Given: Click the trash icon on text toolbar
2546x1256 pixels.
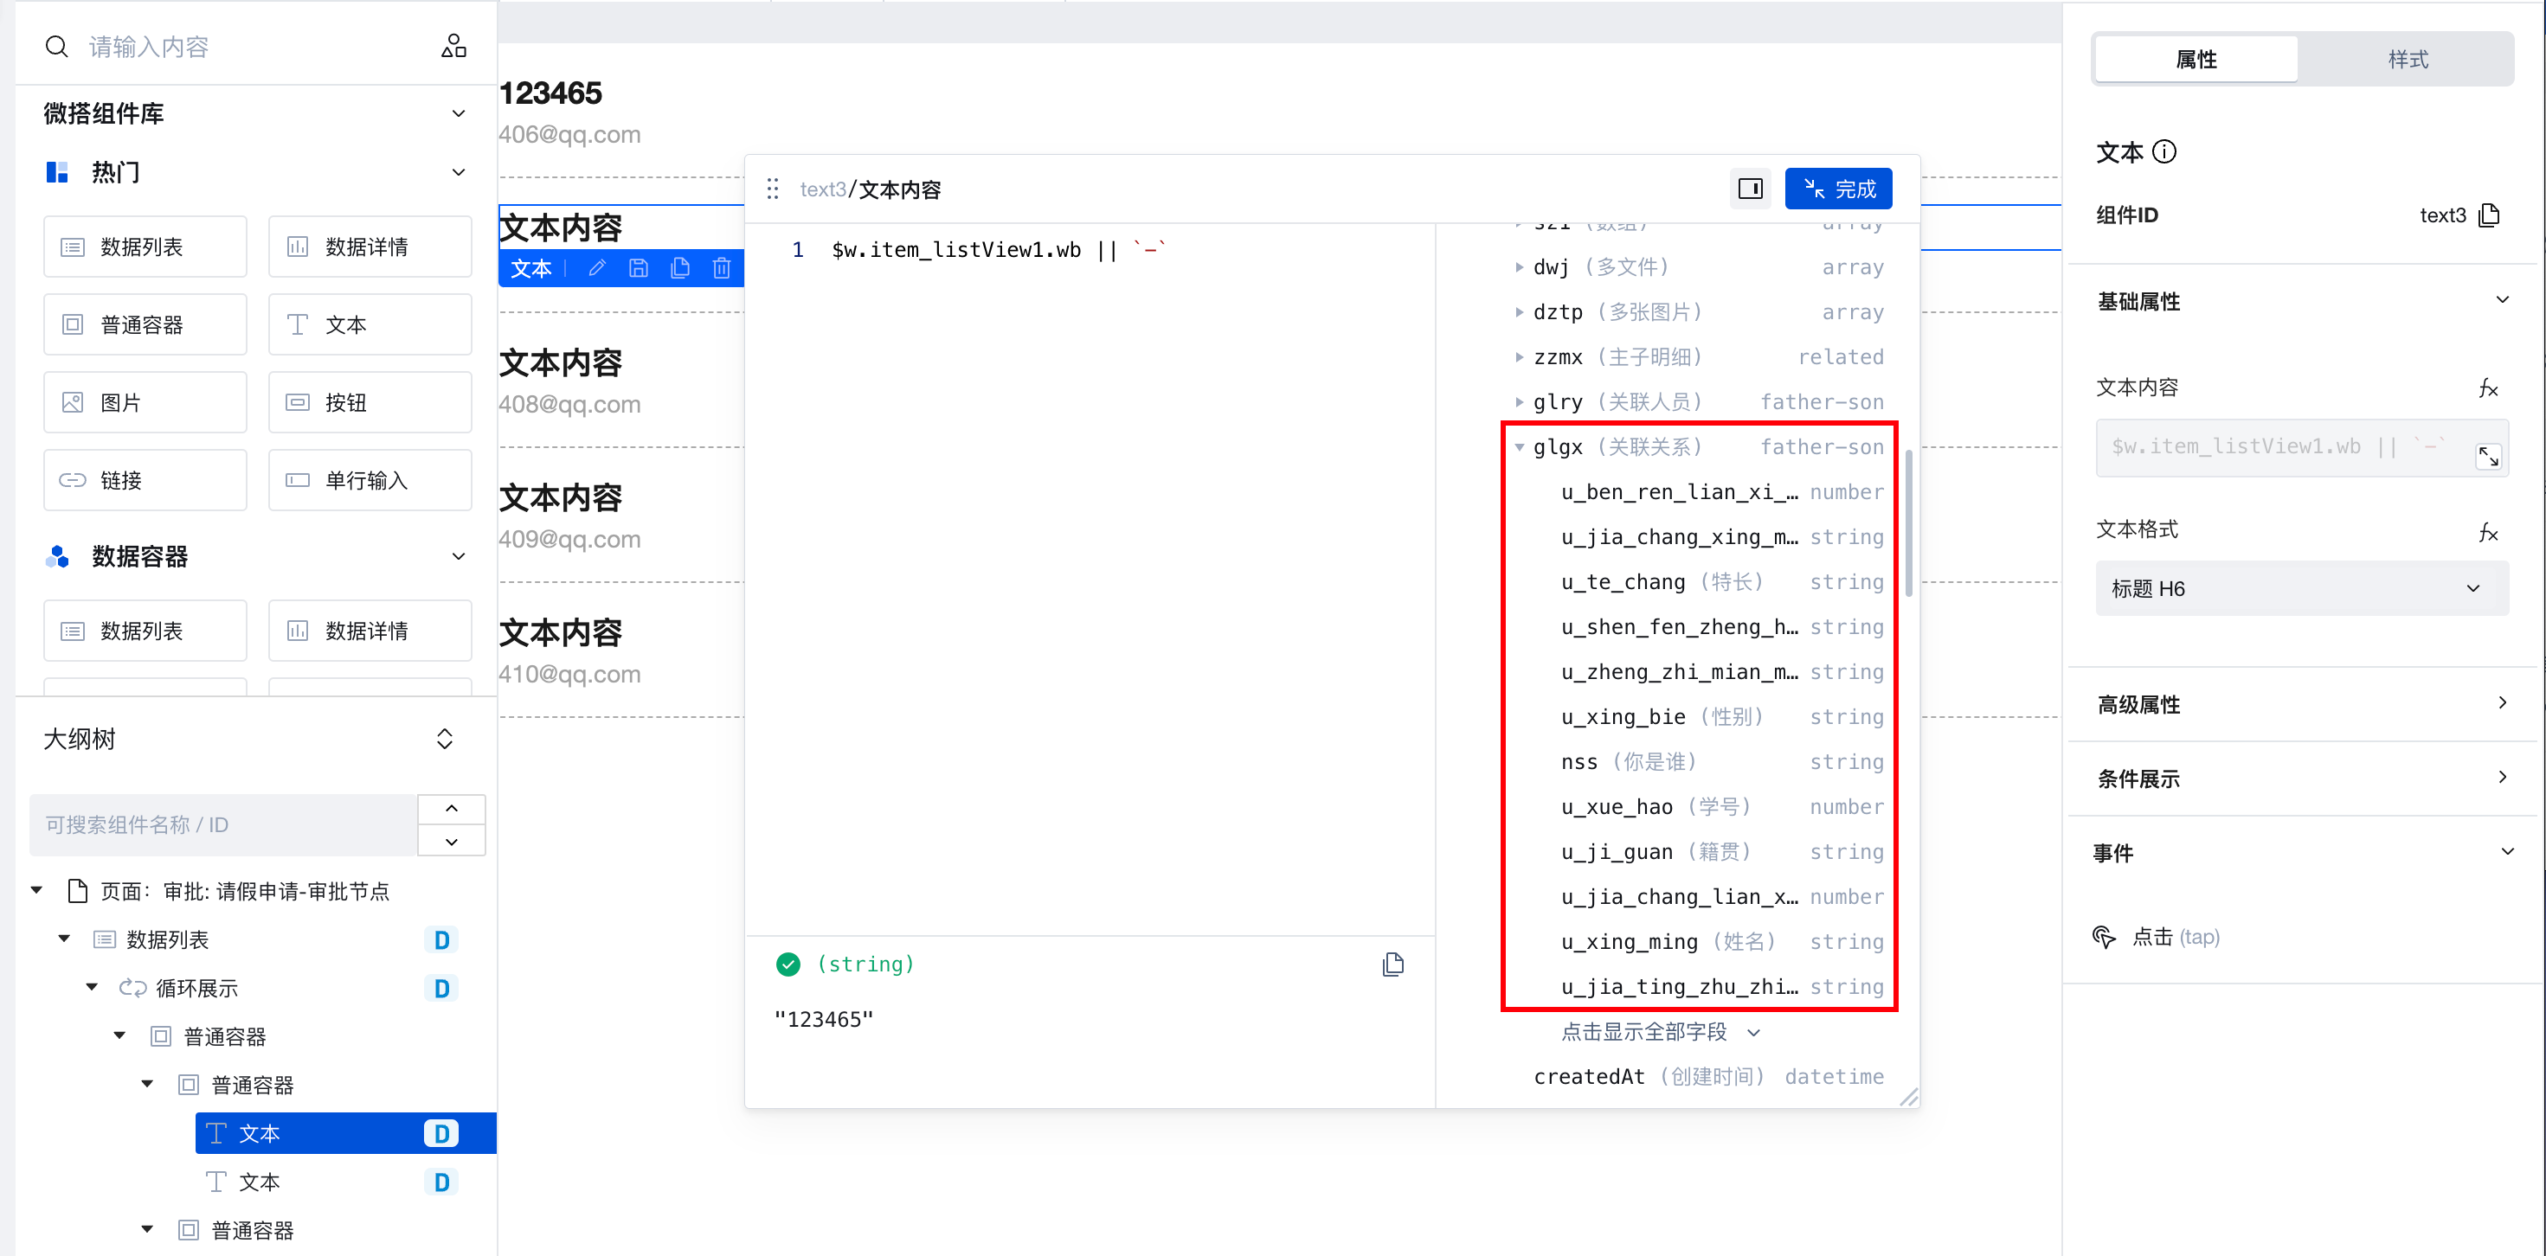Looking at the screenshot, I should (722, 269).
